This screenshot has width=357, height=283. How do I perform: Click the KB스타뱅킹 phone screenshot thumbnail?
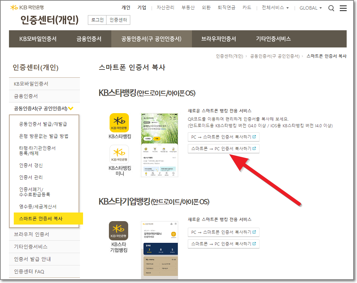click(x=159, y=145)
